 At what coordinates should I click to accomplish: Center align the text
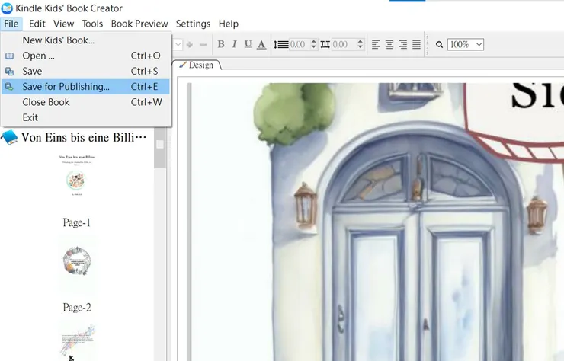point(389,45)
